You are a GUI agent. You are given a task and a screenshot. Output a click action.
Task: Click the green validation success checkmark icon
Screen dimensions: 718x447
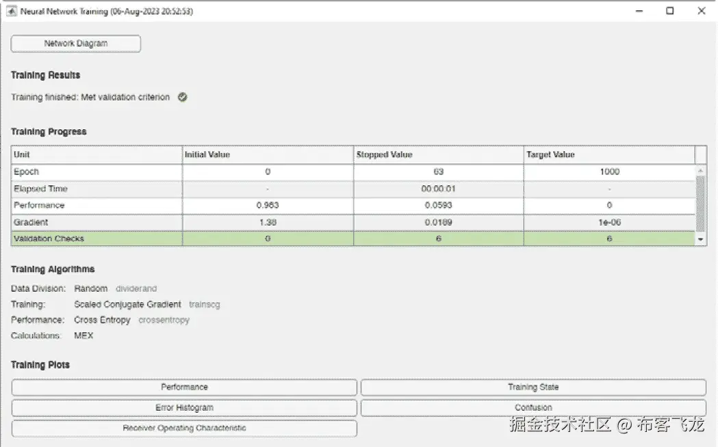pos(181,97)
